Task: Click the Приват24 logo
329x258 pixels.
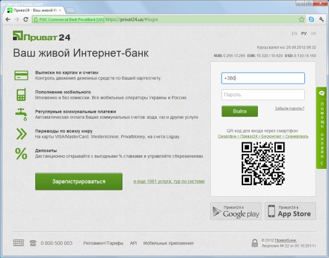Action: pos(41,36)
